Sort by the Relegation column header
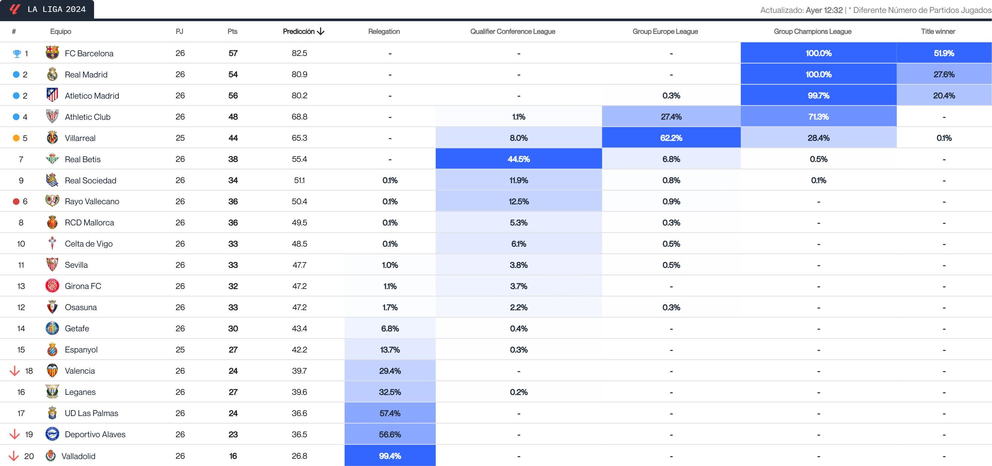The width and height of the screenshot is (992, 466). pyautogui.click(x=384, y=31)
